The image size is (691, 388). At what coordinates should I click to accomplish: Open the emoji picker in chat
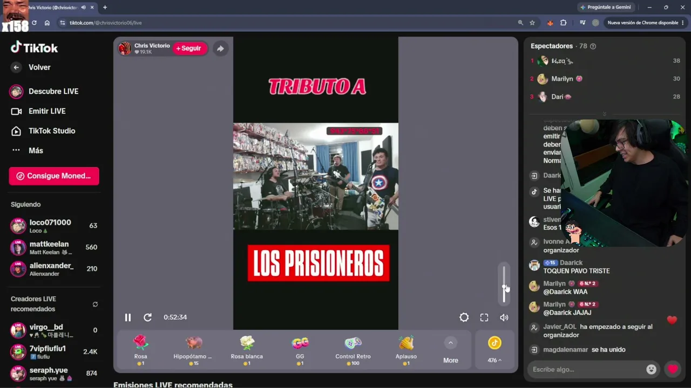(x=652, y=370)
